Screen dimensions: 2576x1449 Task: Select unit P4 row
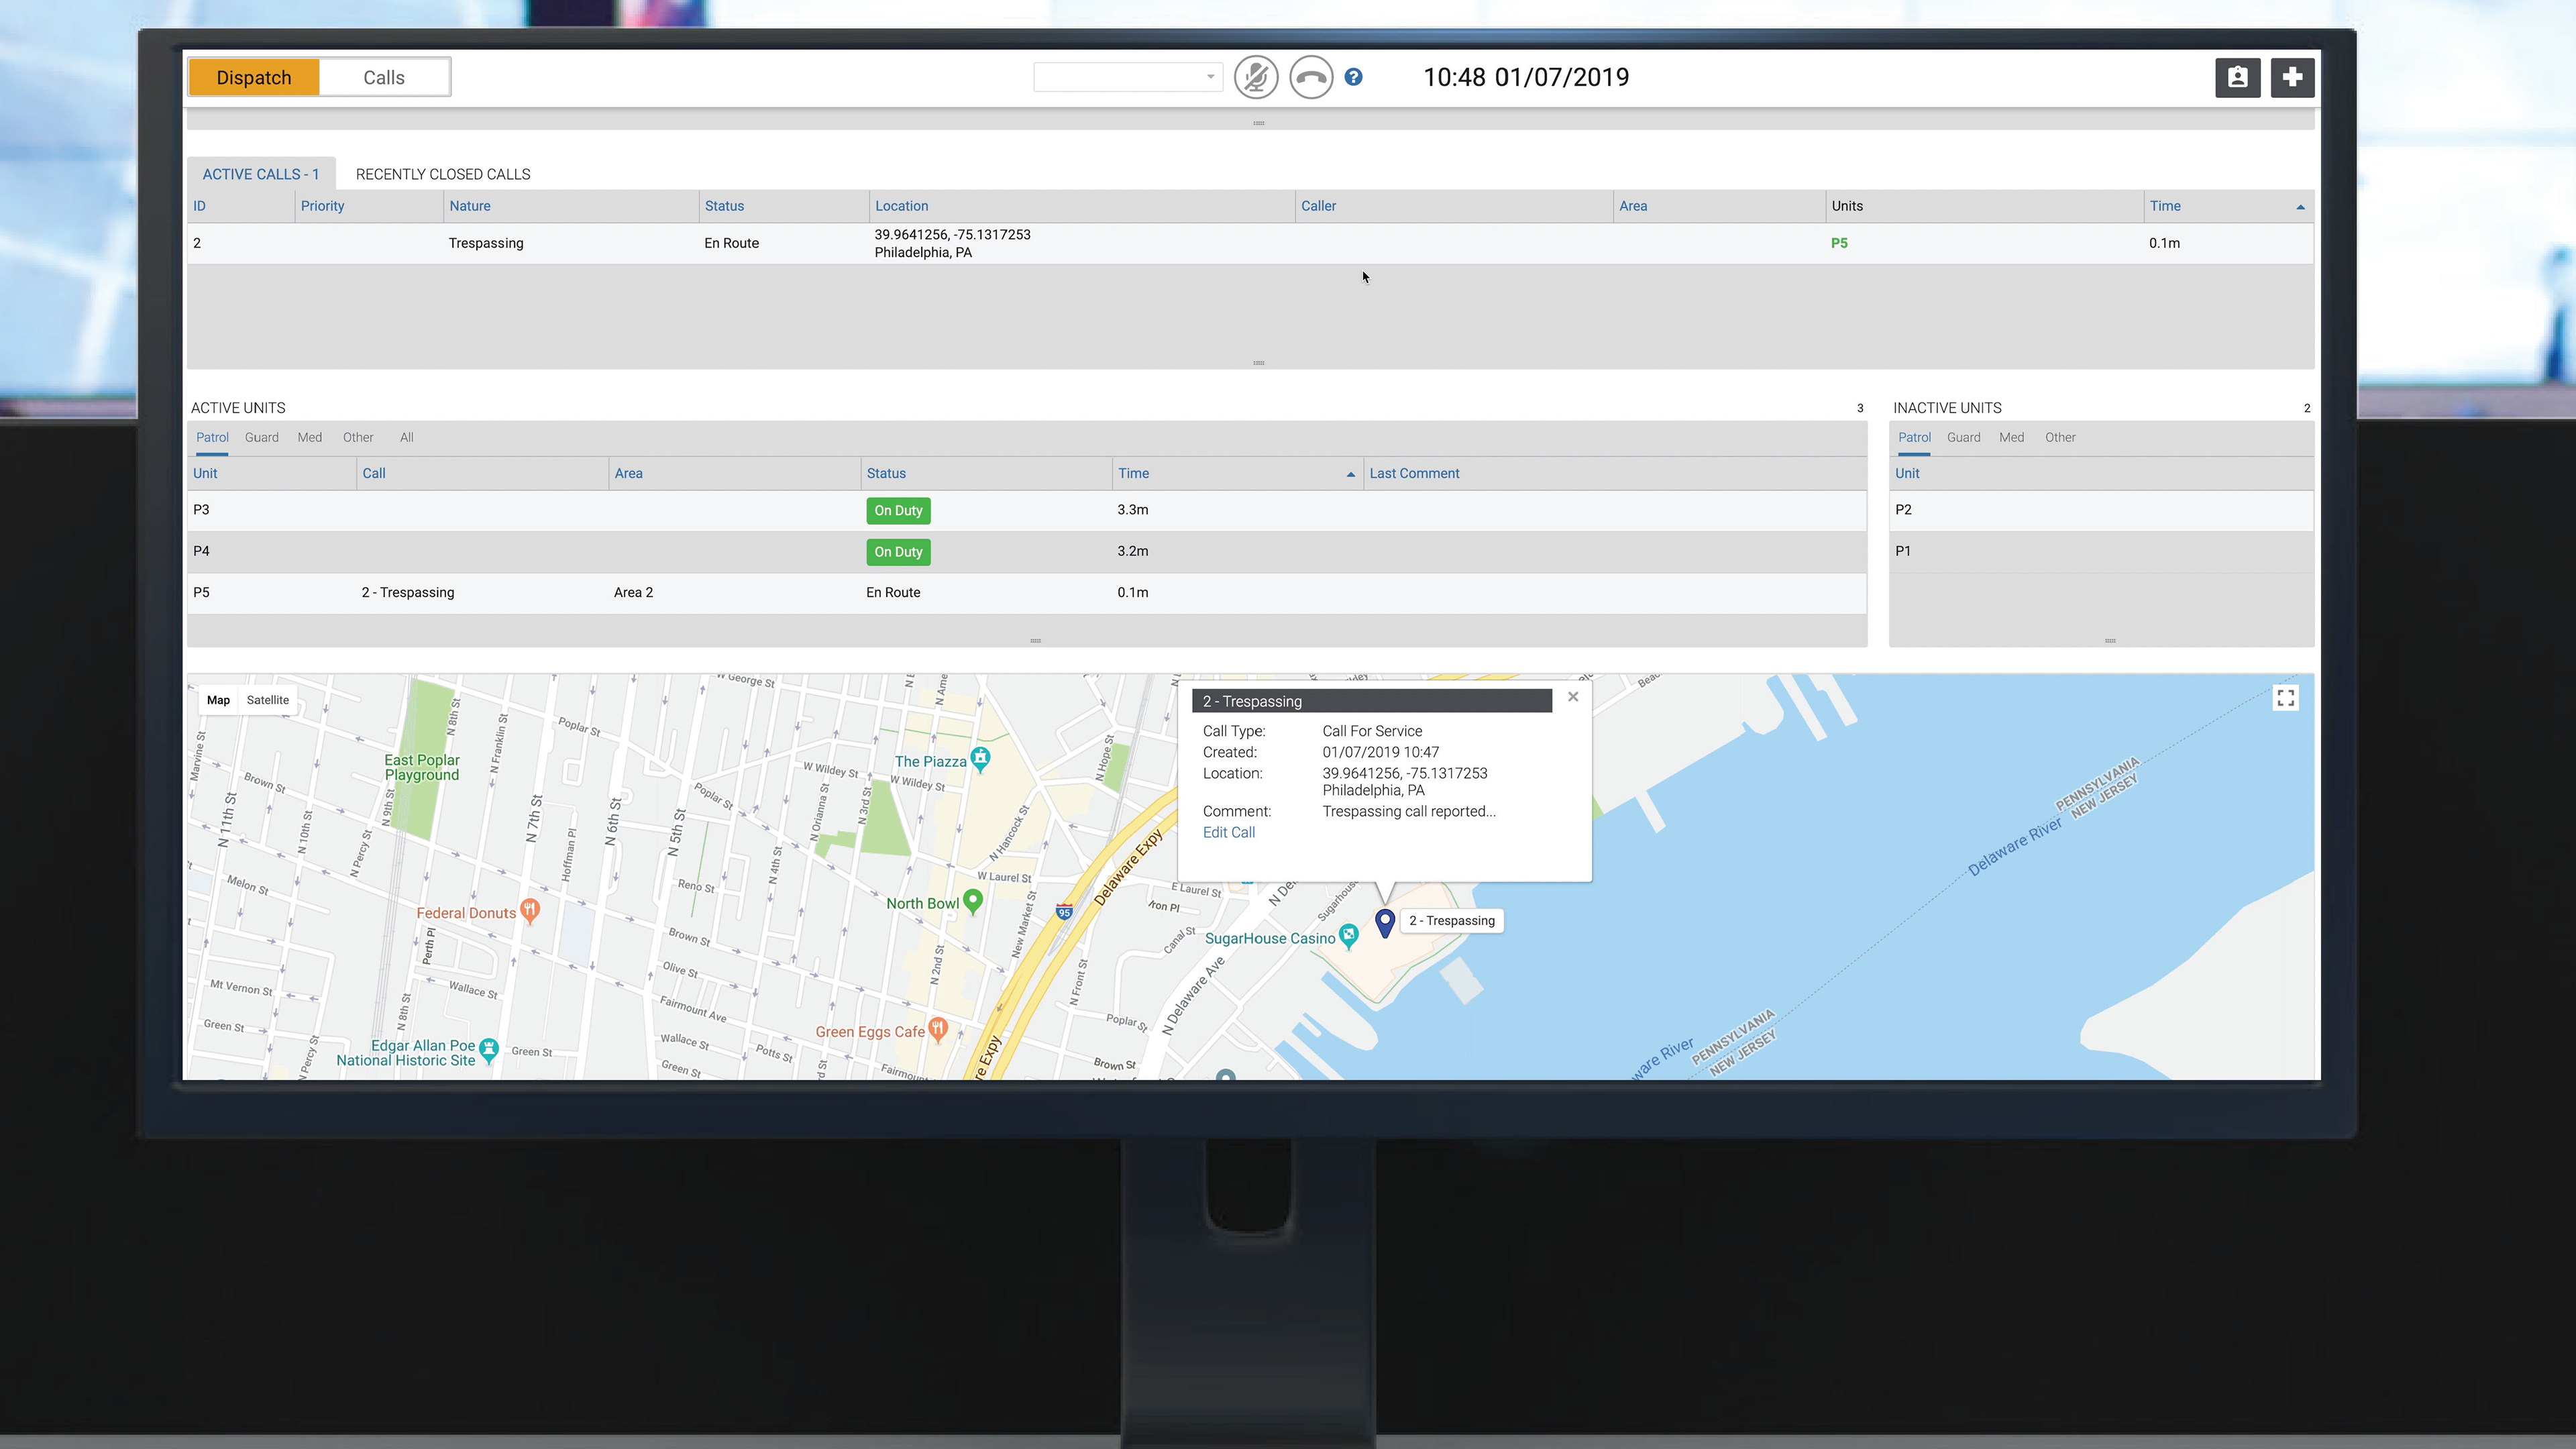tap(1027, 552)
